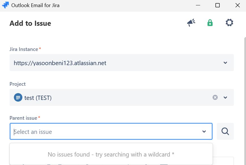Open settings via the gear icon
Screen dimensions: 246x165
(x=229, y=23)
